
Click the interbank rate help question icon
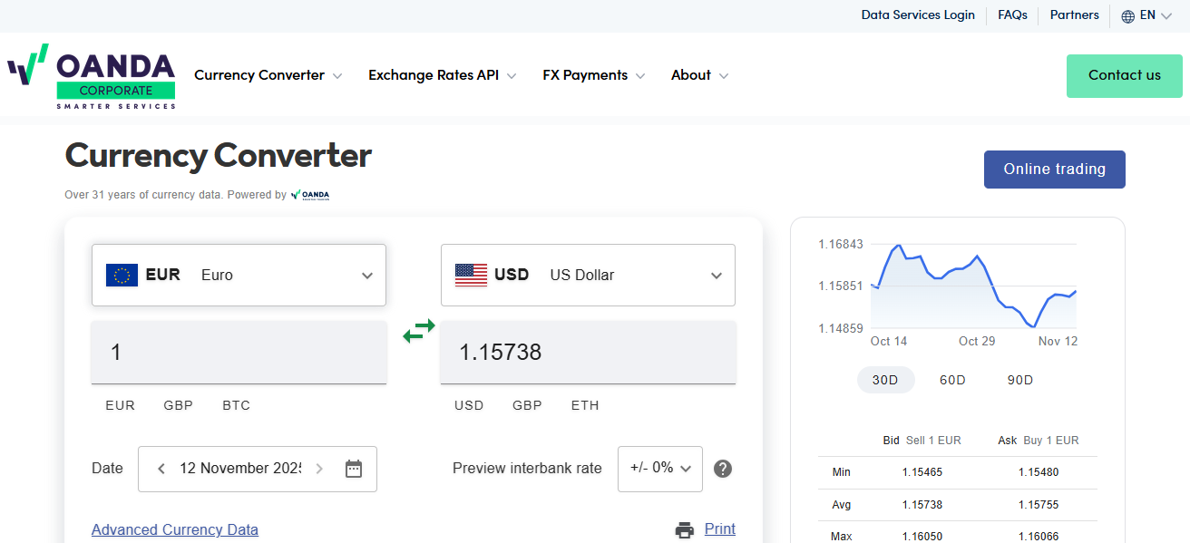click(723, 469)
